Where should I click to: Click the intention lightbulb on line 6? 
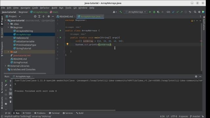(x=67, y=44)
